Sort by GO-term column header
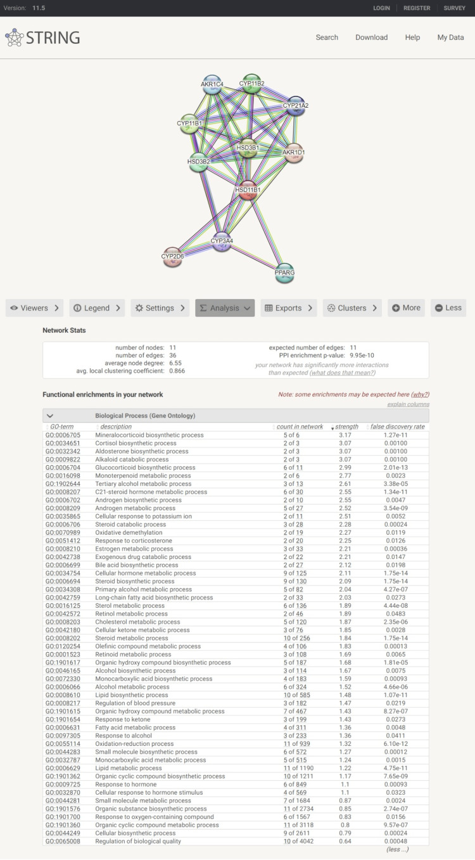The width and height of the screenshot is (475, 860). tap(61, 427)
